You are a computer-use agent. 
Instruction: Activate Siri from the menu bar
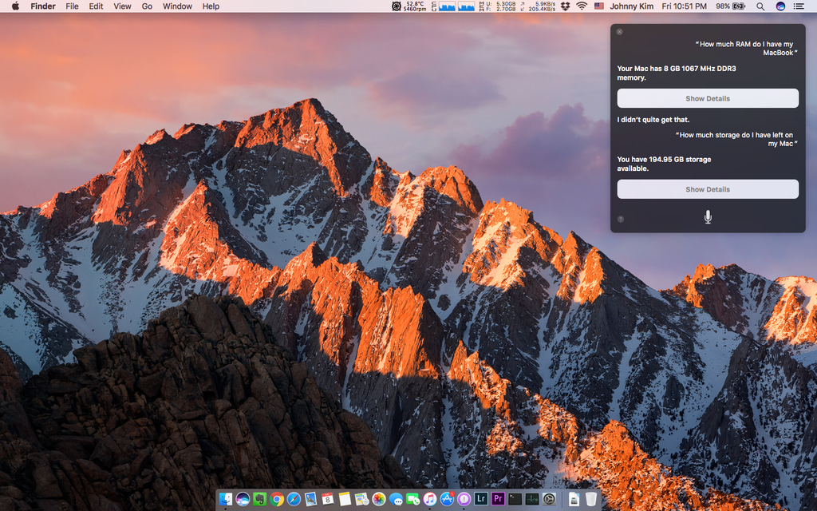(780, 6)
